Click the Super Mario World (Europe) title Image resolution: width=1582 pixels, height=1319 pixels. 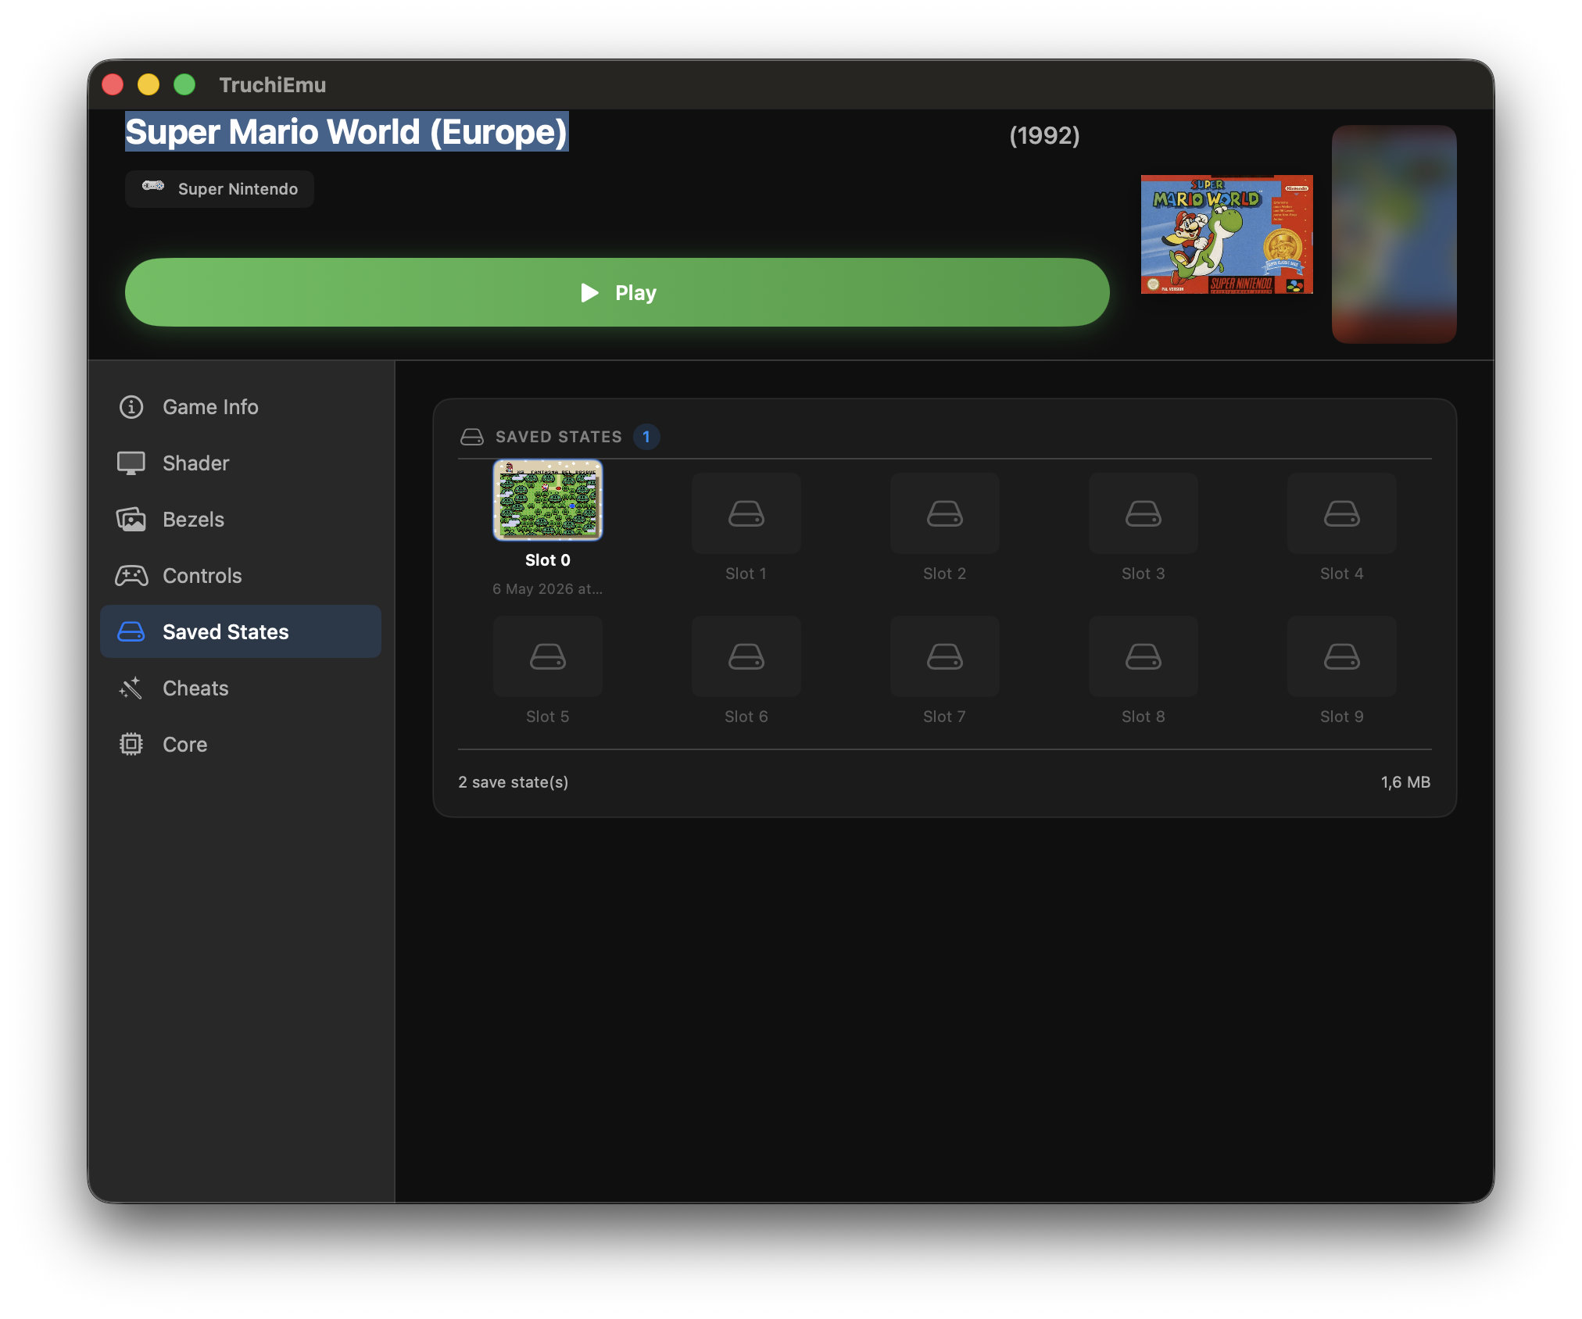coord(346,132)
